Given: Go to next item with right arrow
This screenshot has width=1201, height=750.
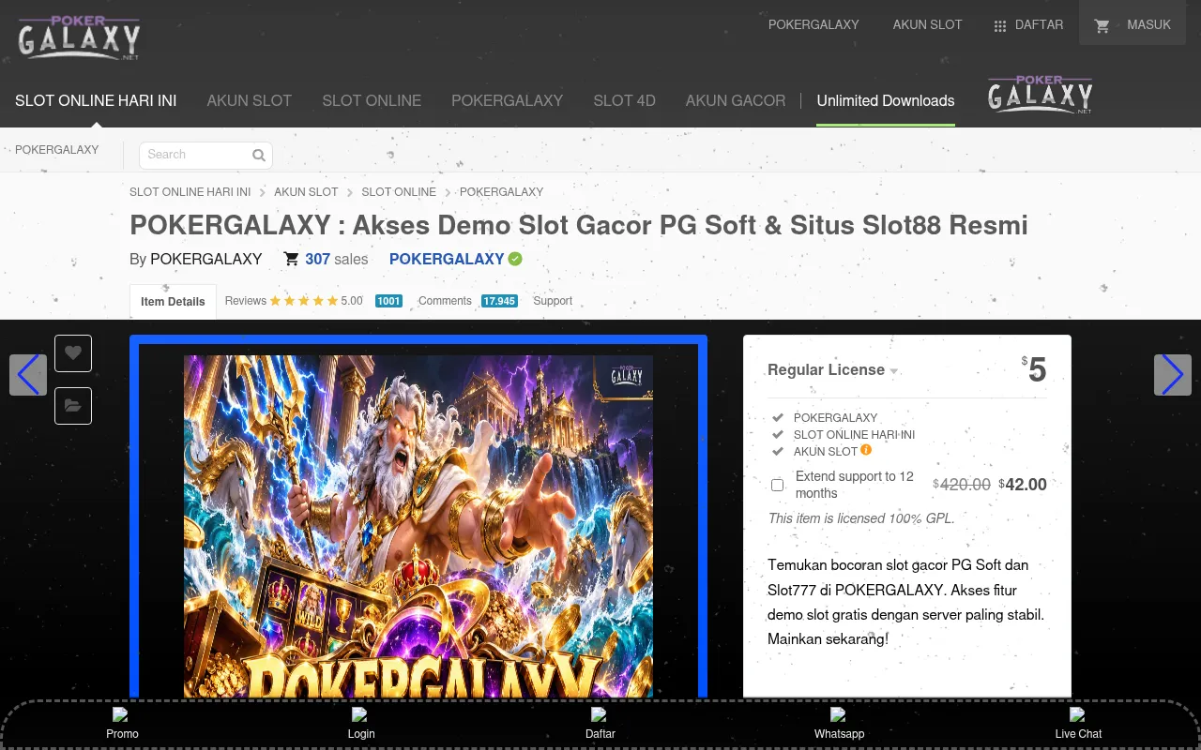Looking at the screenshot, I should tap(1173, 375).
